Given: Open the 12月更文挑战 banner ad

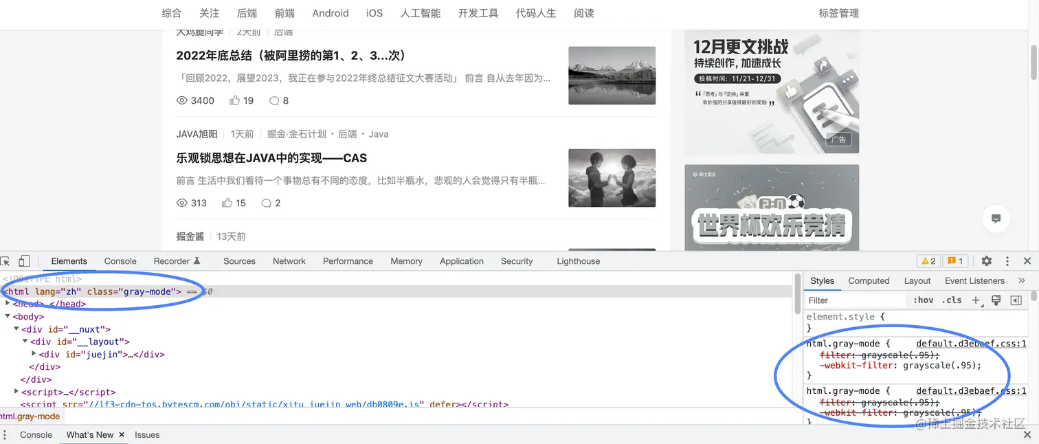Looking at the screenshot, I should point(772,92).
